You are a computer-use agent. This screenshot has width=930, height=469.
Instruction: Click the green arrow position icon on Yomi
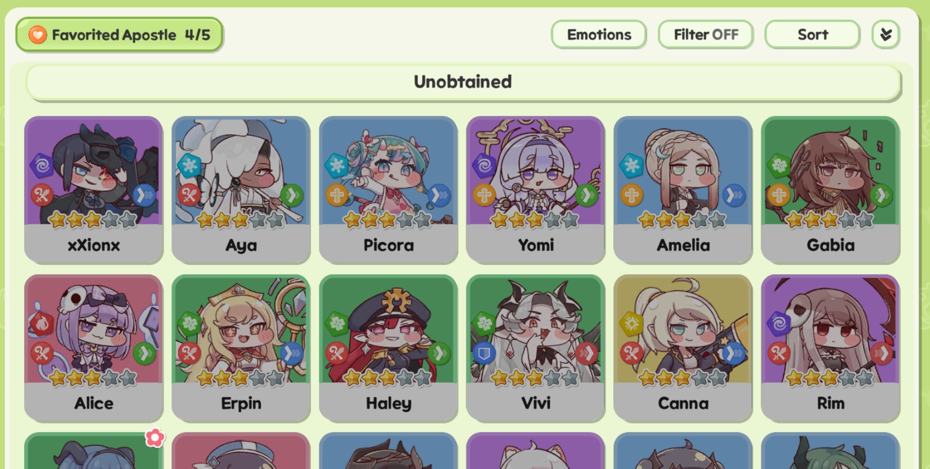point(587,196)
